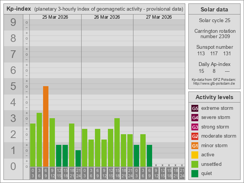Select the G3 strong storm badge

click(195, 127)
